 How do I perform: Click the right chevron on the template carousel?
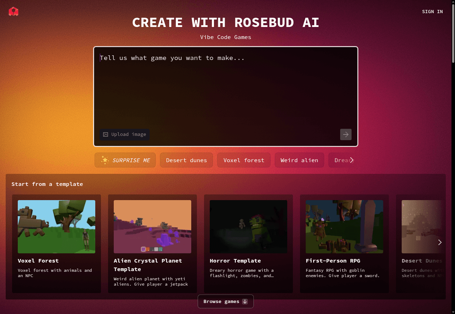(x=440, y=242)
